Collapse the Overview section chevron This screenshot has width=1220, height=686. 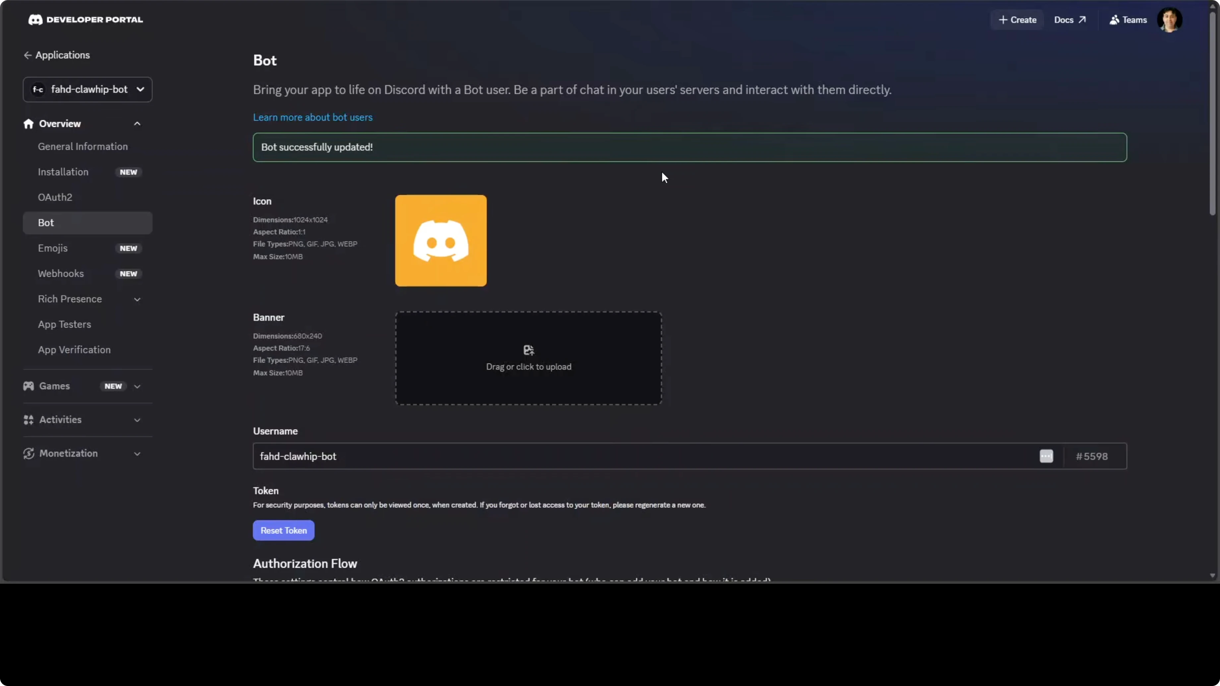[137, 124]
